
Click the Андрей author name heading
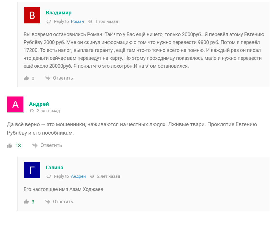(x=39, y=104)
